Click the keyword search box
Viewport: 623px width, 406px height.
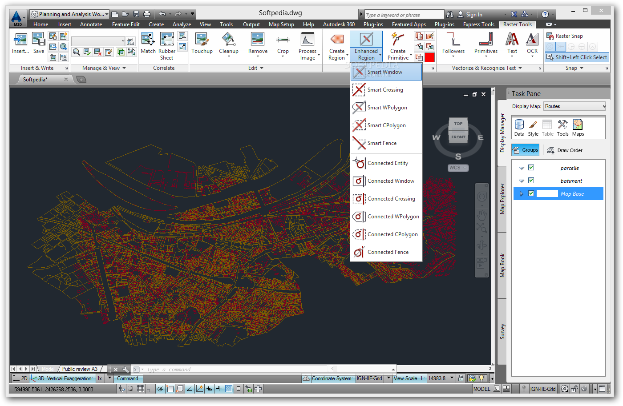tap(404, 15)
